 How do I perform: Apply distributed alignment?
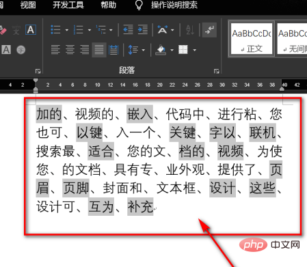114,50
